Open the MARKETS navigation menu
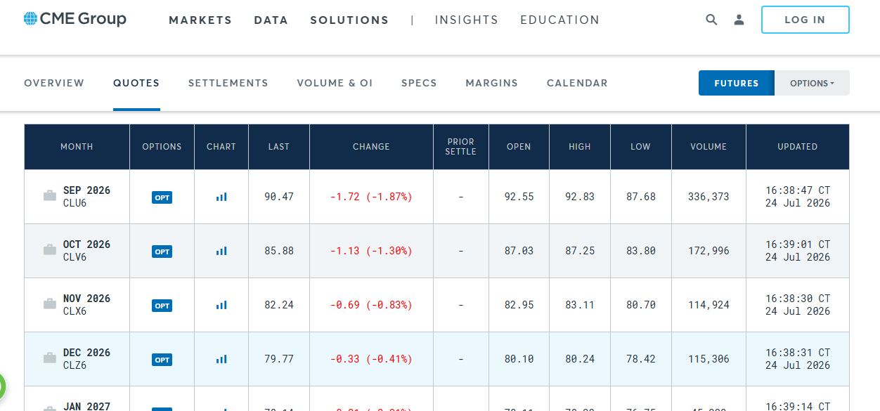 pos(200,20)
